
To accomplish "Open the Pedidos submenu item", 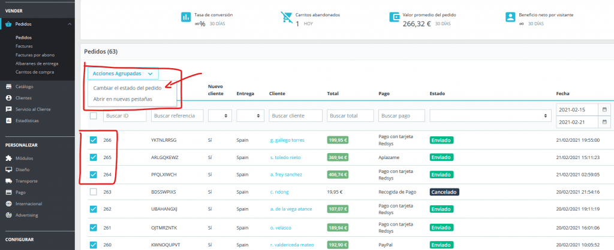I will (x=23, y=38).
